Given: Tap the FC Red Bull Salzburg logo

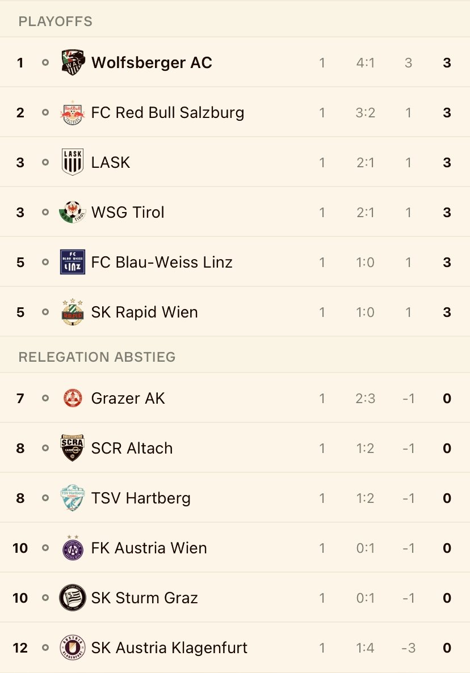Looking at the screenshot, I should coord(73,112).
